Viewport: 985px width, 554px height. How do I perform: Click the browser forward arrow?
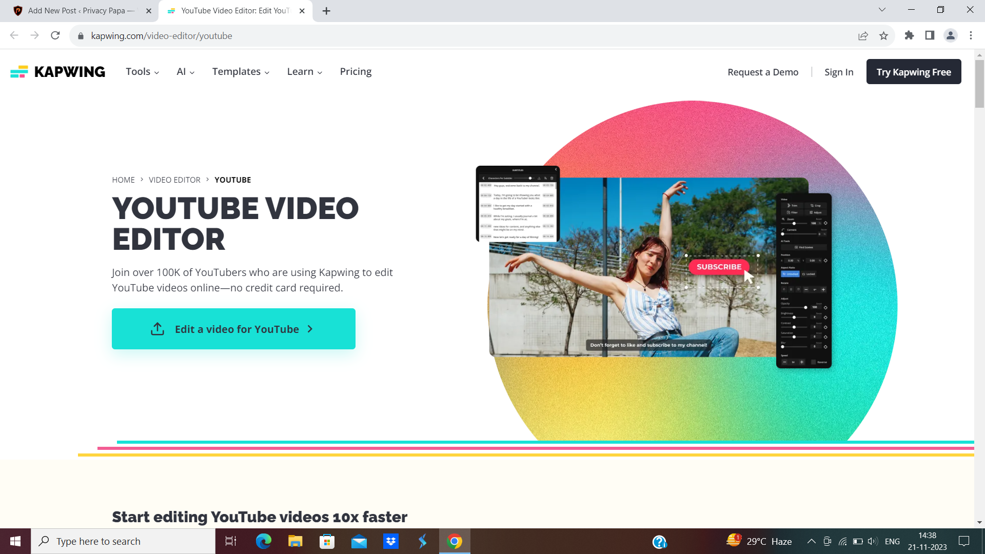click(x=34, y=35)
